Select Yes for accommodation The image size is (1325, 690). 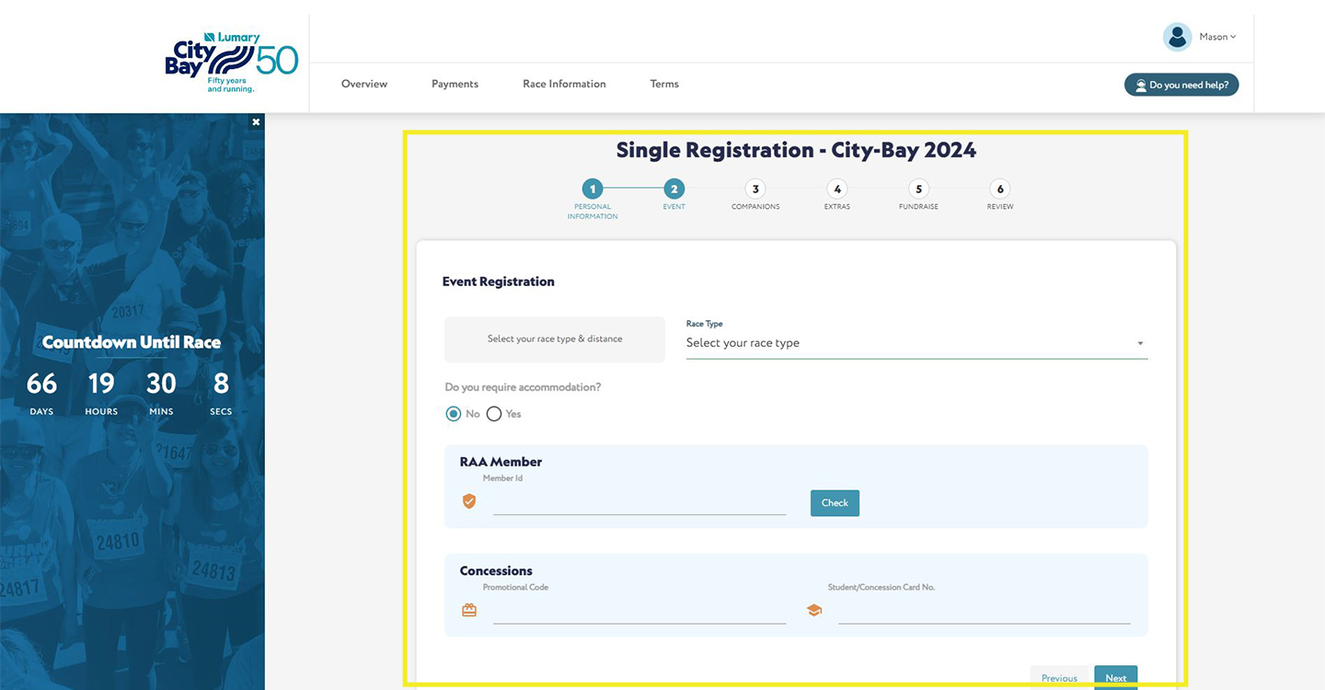click(494, 414)
